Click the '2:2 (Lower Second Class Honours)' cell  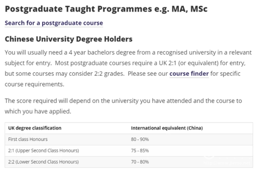(x=44, y=162)
